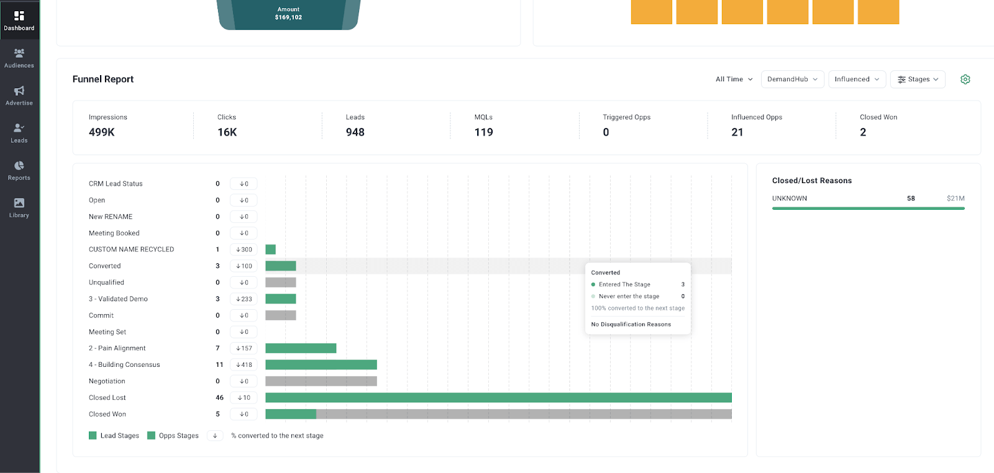Open the DemandHub dropdown

(x=793, y=79)
